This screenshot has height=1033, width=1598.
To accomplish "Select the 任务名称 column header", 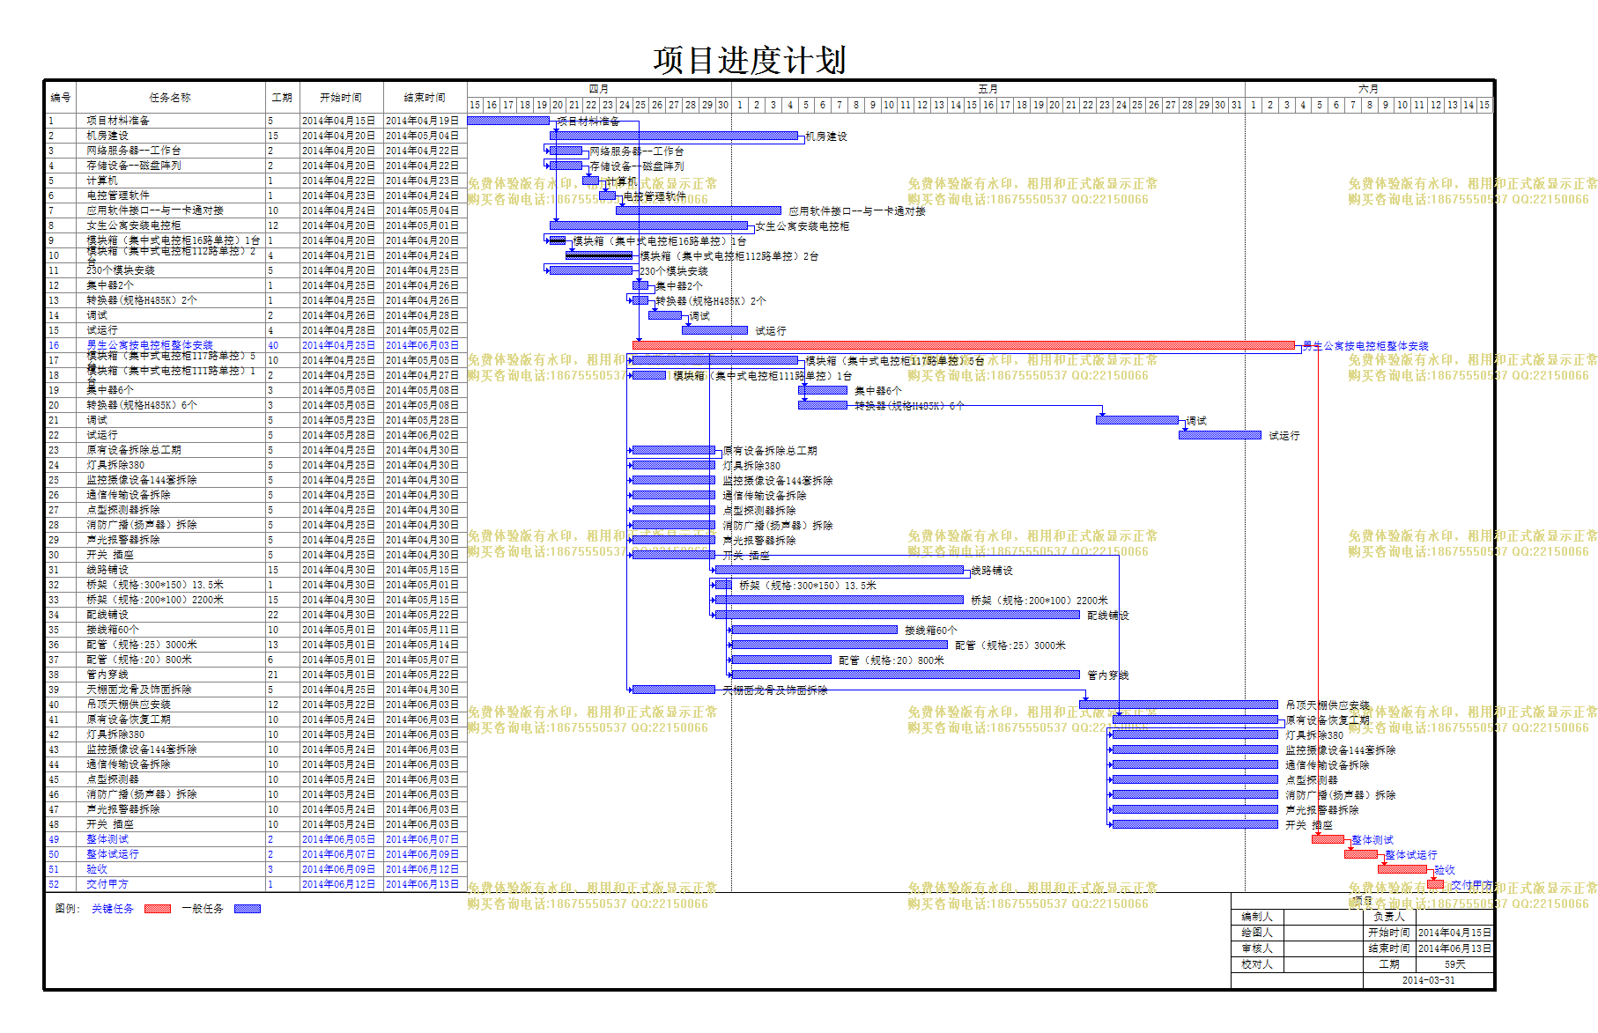I will [170, 98].
